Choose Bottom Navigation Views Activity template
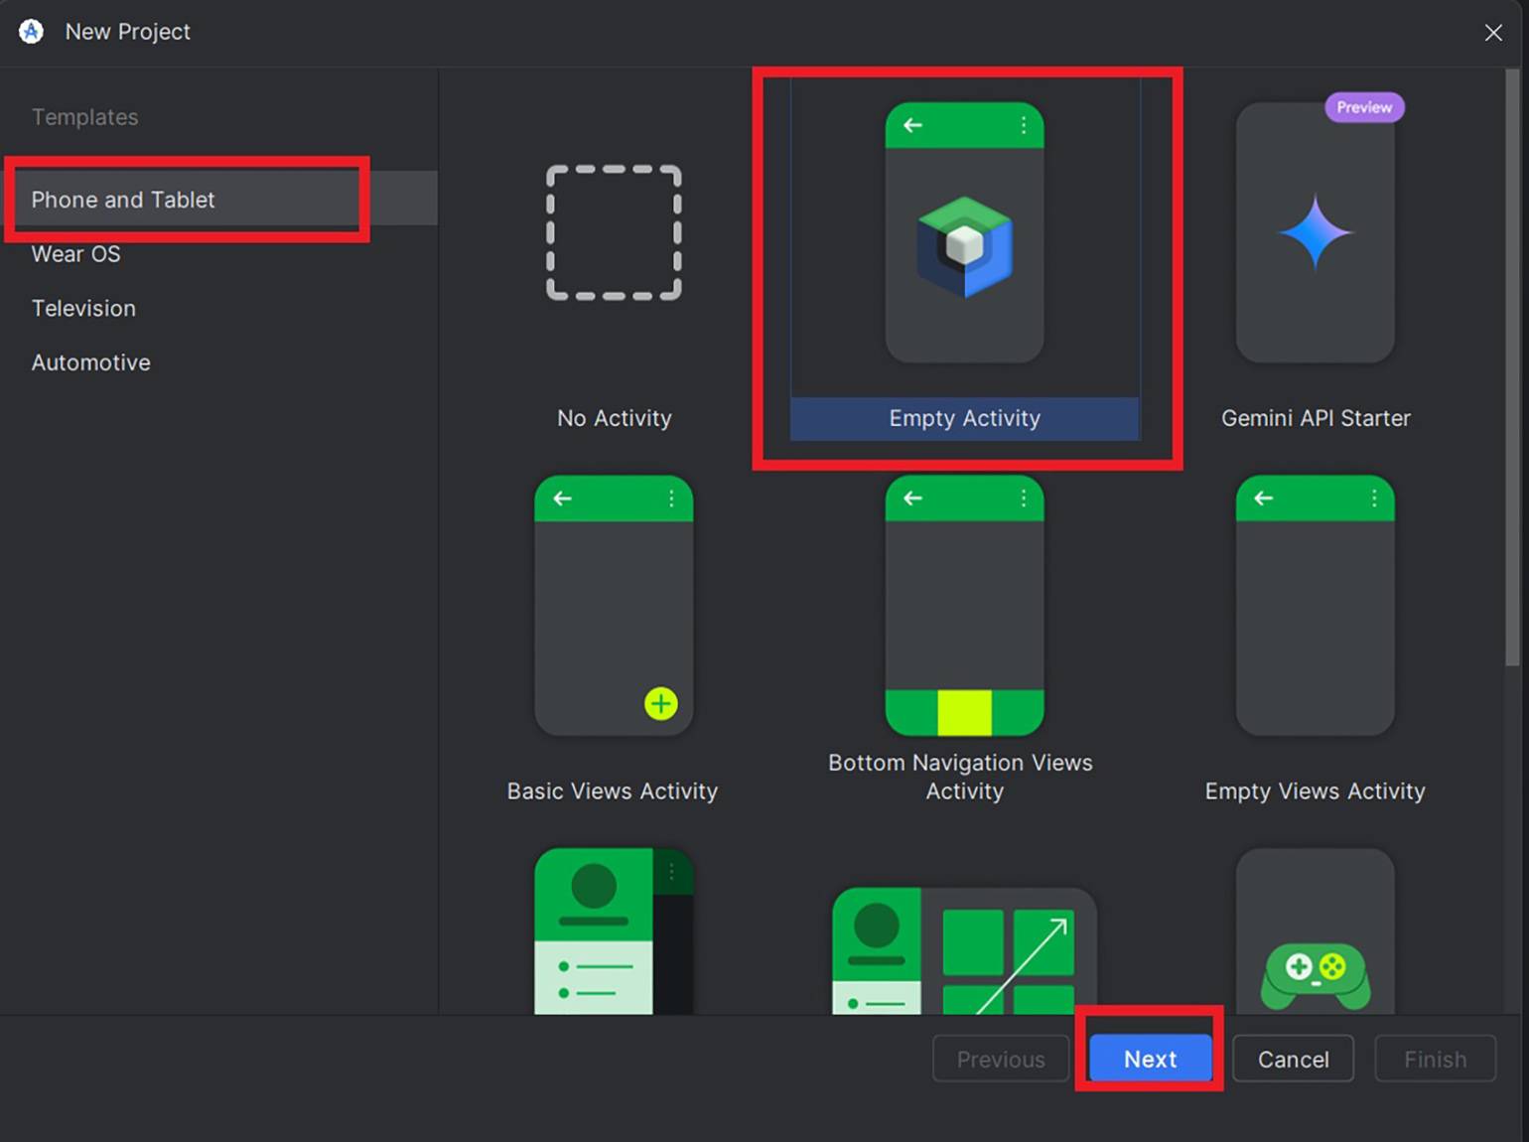This screenshot has width=1529, height=1142. click(964, 605)
